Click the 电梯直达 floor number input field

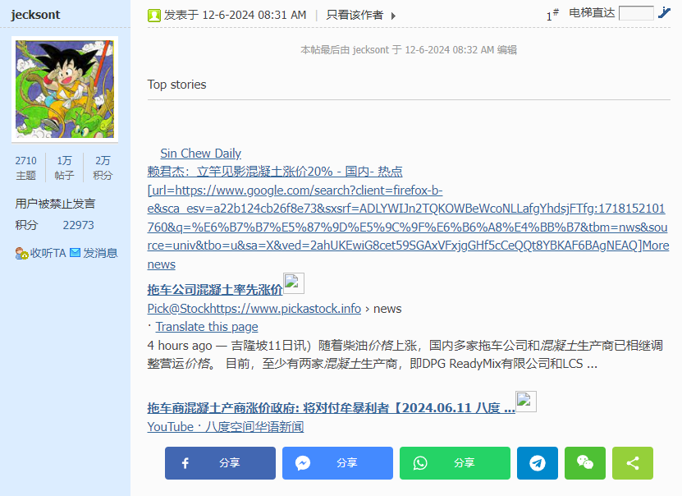tap(636, 13)
